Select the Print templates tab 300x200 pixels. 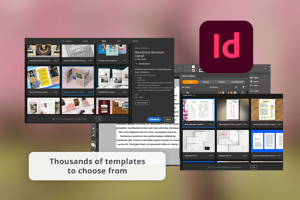pos(103,41)
